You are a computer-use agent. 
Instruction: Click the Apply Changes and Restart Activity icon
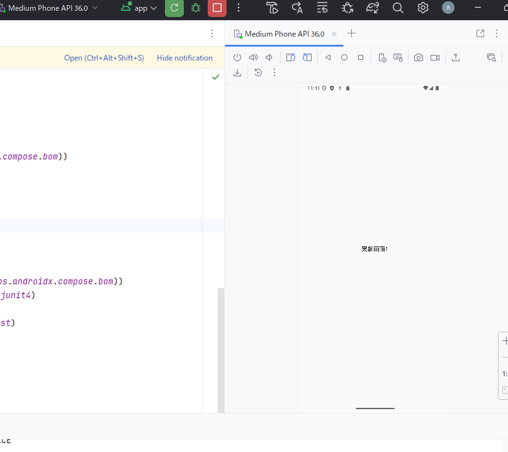click(297, 8)
